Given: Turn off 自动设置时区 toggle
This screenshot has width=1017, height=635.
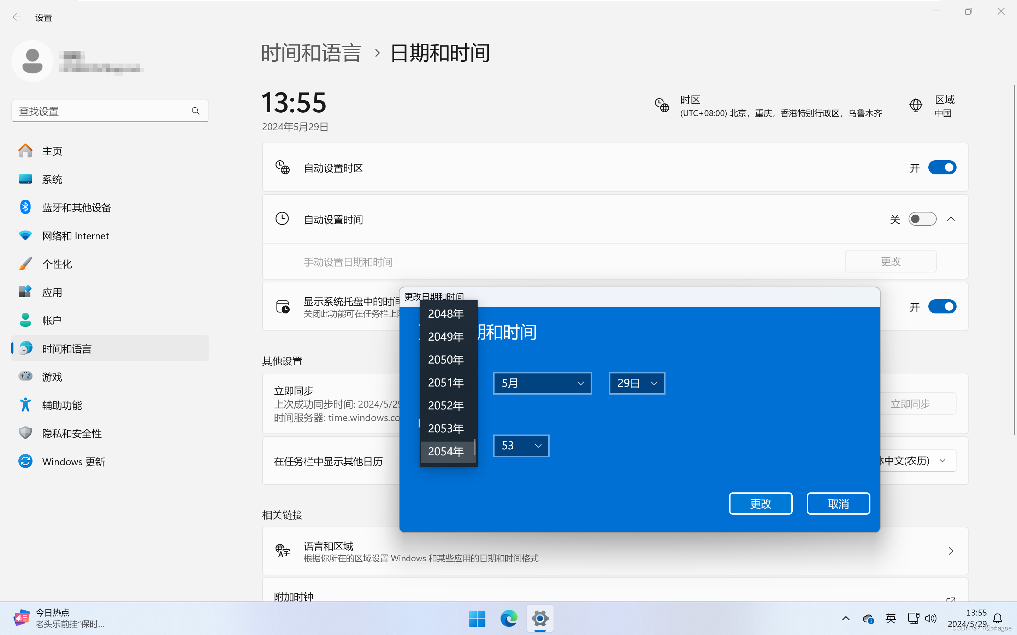Looking at the screenshot, I should click(x=942, y=168).
